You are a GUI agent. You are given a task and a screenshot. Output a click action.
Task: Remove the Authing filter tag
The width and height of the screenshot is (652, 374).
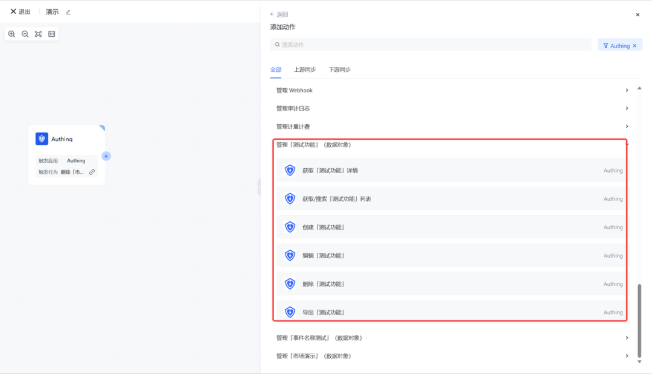coord(634,46)
